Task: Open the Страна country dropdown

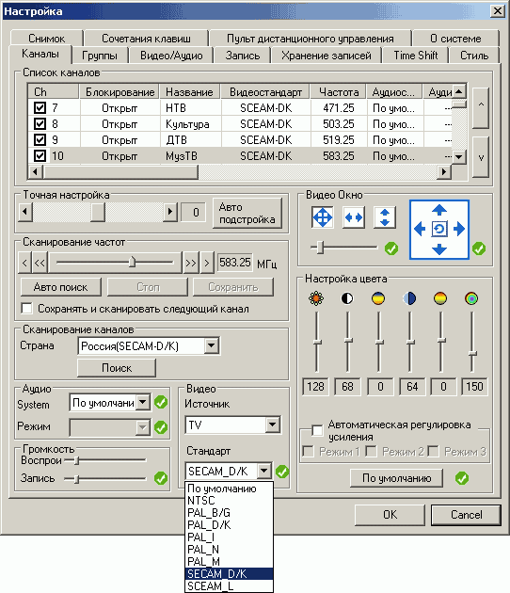Action: click(211, 345)
